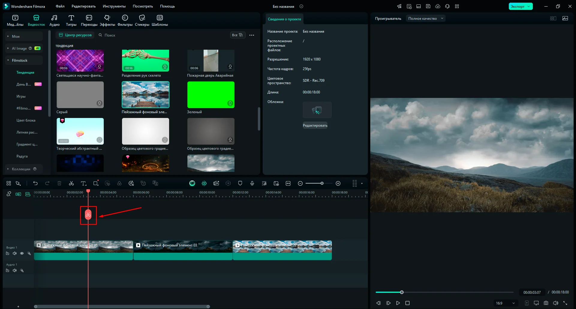Viewport: 576px width, 309px height.
Task: Expand the Коллекции tree section
Action: point(8,169)
